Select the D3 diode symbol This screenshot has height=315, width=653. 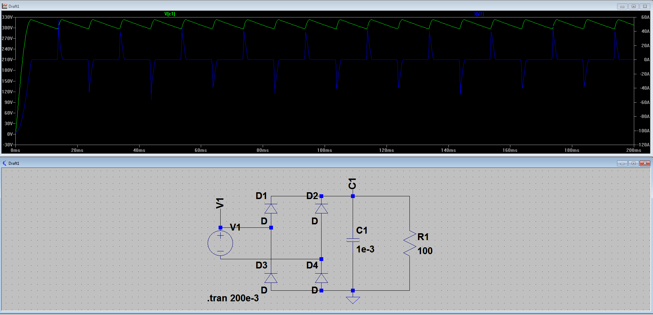click(271, 278)
